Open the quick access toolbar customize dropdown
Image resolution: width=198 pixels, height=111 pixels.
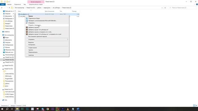click(9, 2)
